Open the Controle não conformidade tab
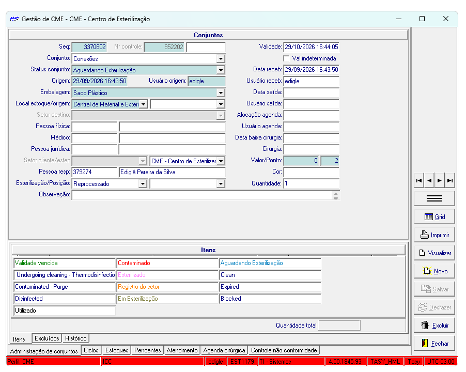This screenshot has width=466, height=372. coord(284,350)
